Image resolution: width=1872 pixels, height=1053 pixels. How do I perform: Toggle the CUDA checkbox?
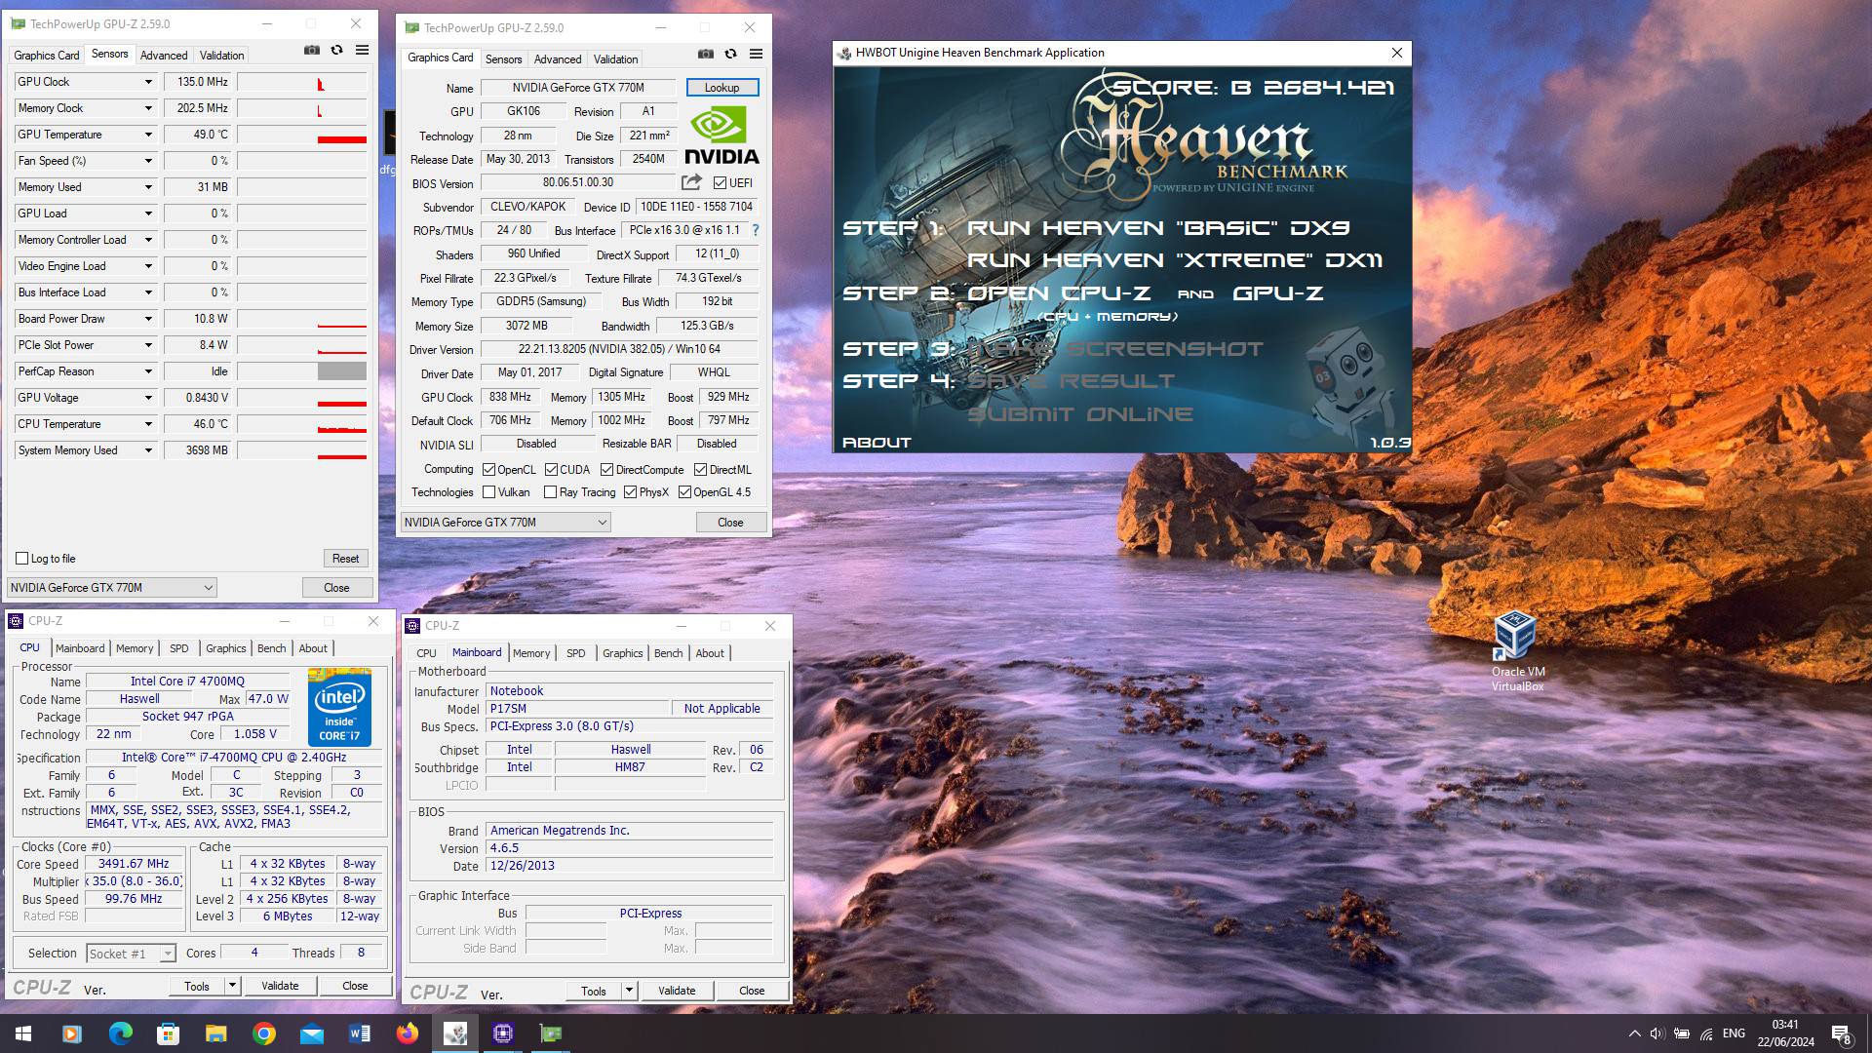click(551, 470)
